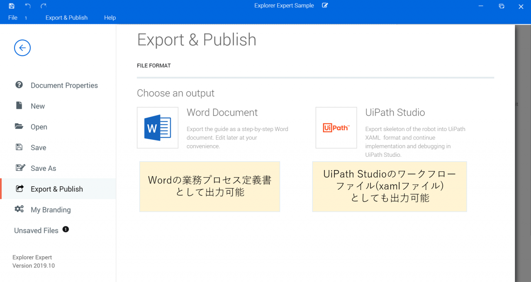Open the Help menu
The width and height of the screenshot is (531, 282).
click(x=110, y=18)
